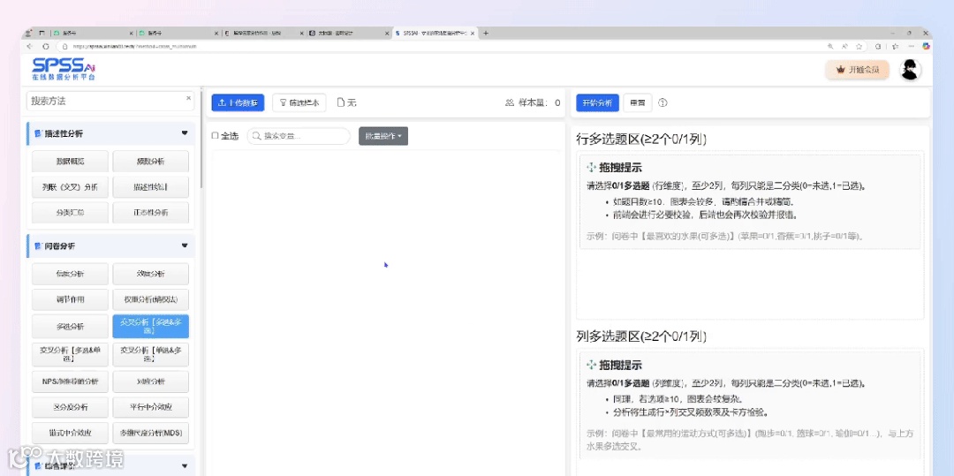Select the 正态性分析 method
The width and height of the screenshot is (954, 476).
[x=150, y=213]
